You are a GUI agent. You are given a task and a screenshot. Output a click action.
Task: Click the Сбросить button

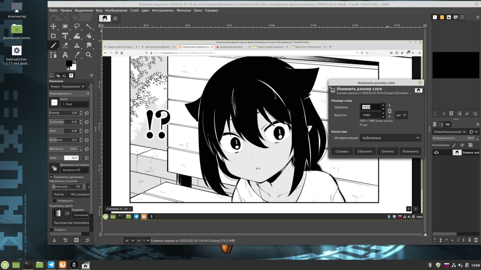point(365,151)
